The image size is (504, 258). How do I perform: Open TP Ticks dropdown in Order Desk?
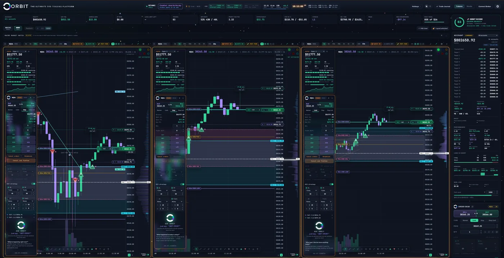click(x=464, y=244)
